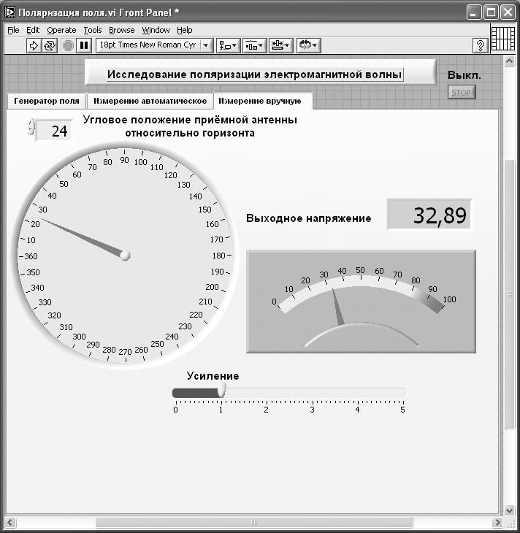Open the font dropdown arrow for 18pt Times New Roman Cyr

tap(206, 45)
